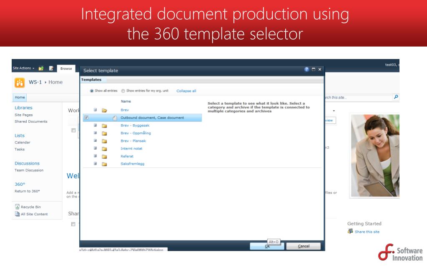The width and height of the screenshot is (427, 266).
Task: Open Team Discussion link
Action: (29, 170)
